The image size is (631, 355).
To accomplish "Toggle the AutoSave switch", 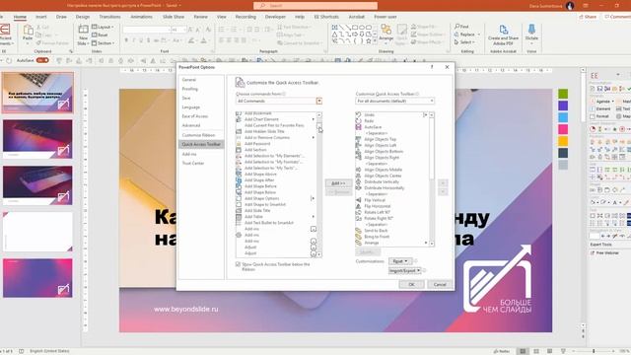I will [x=42, y=60].
